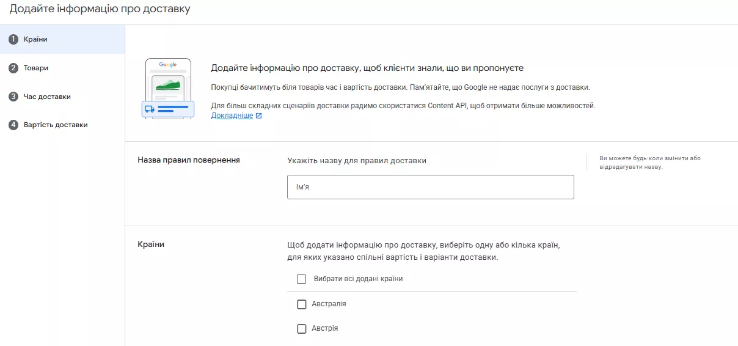Tick the 'Вибрати всі додані країни' checkbox

(x=301, y=279)
